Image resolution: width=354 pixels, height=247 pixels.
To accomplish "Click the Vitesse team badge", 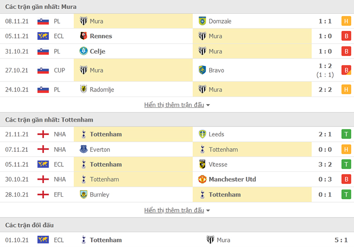I will click(x=202, y=164).
